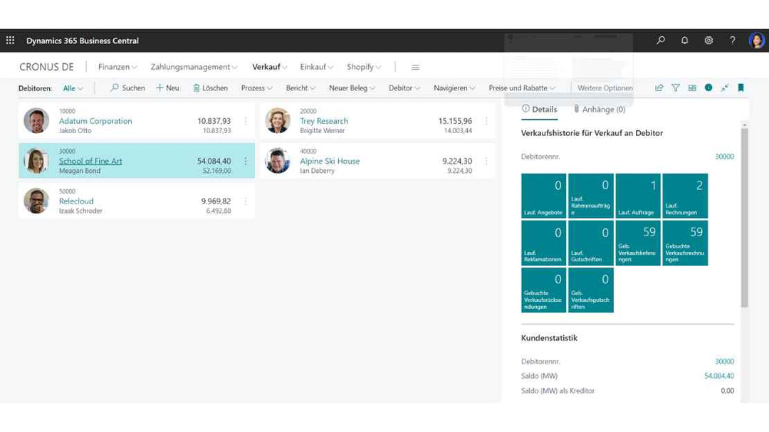Switch to the Anhänge (0) tab
Screen dimensions: 769x432
coord(599,110)
